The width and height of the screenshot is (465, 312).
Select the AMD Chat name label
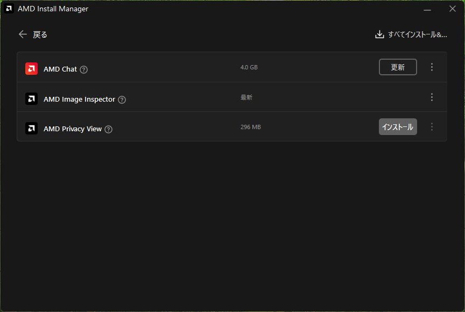pos(60,69)
